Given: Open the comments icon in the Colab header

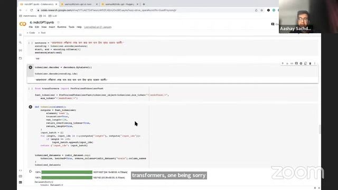Looking at the screenshot, I should click(273, 24).
